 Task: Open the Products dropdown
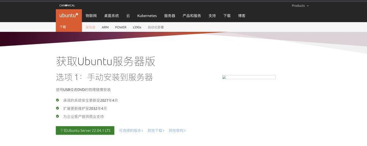coord(300,5)
